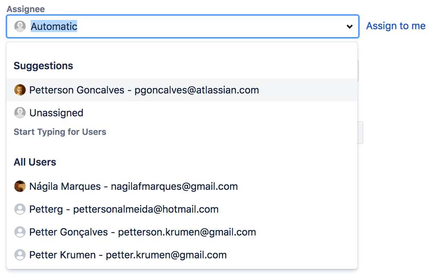Expand suggestions under the Assignee field
Viewport: 431px width, 274px height.
(349, 26)
